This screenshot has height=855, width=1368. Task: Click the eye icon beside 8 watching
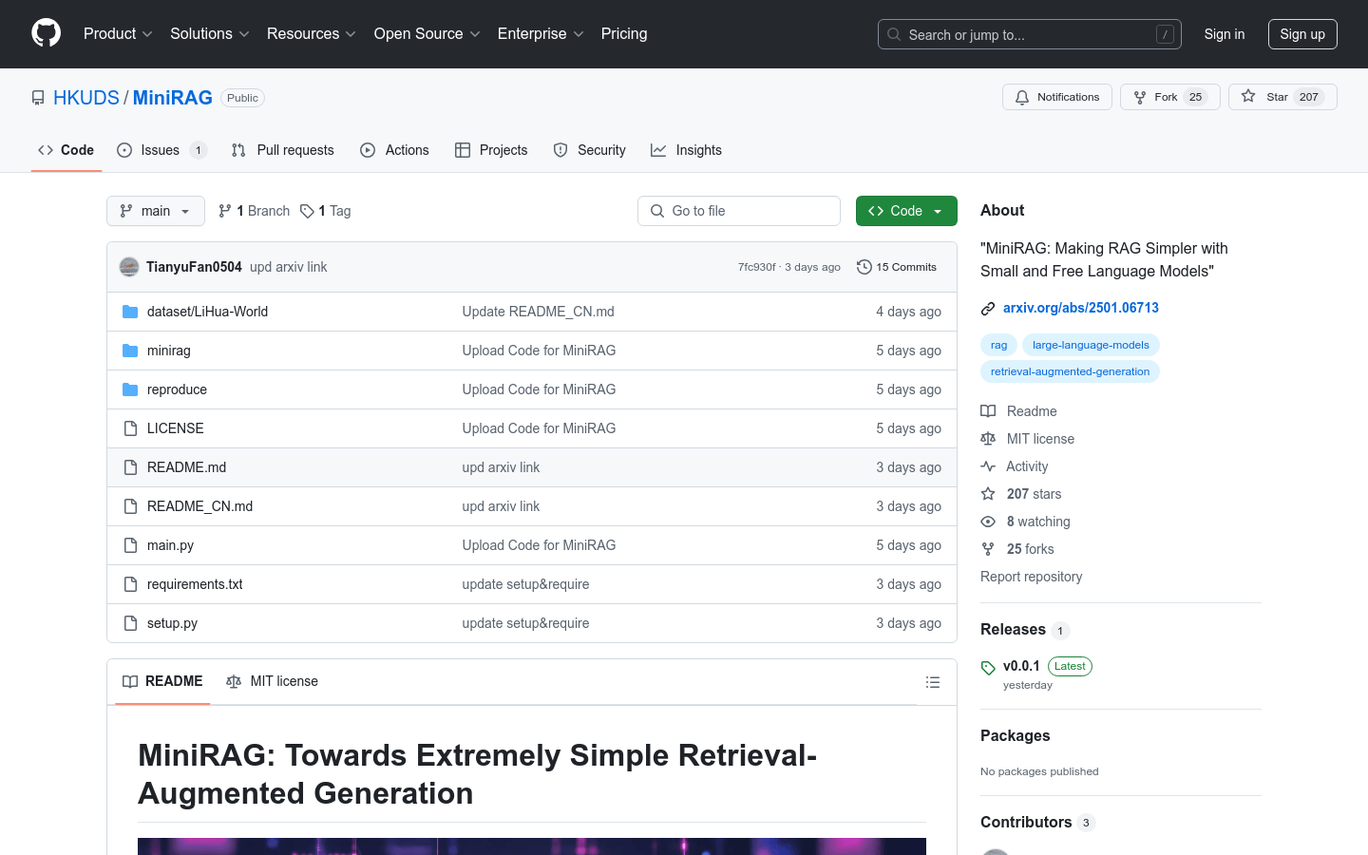click(x=988, y=522)
